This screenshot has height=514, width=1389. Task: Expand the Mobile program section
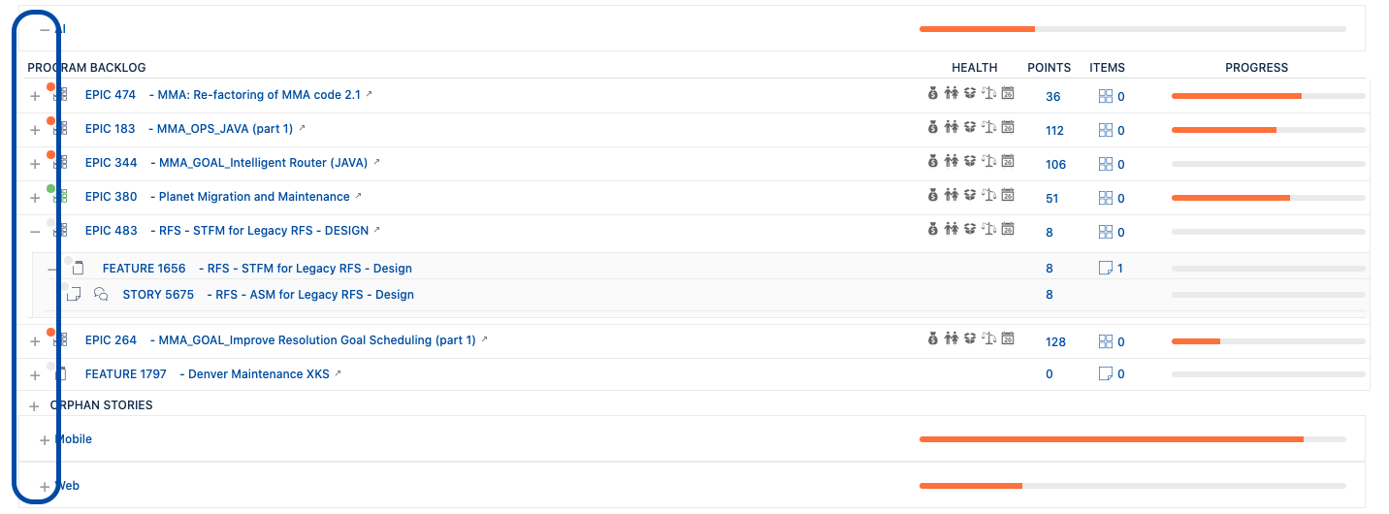pos(44,440)
